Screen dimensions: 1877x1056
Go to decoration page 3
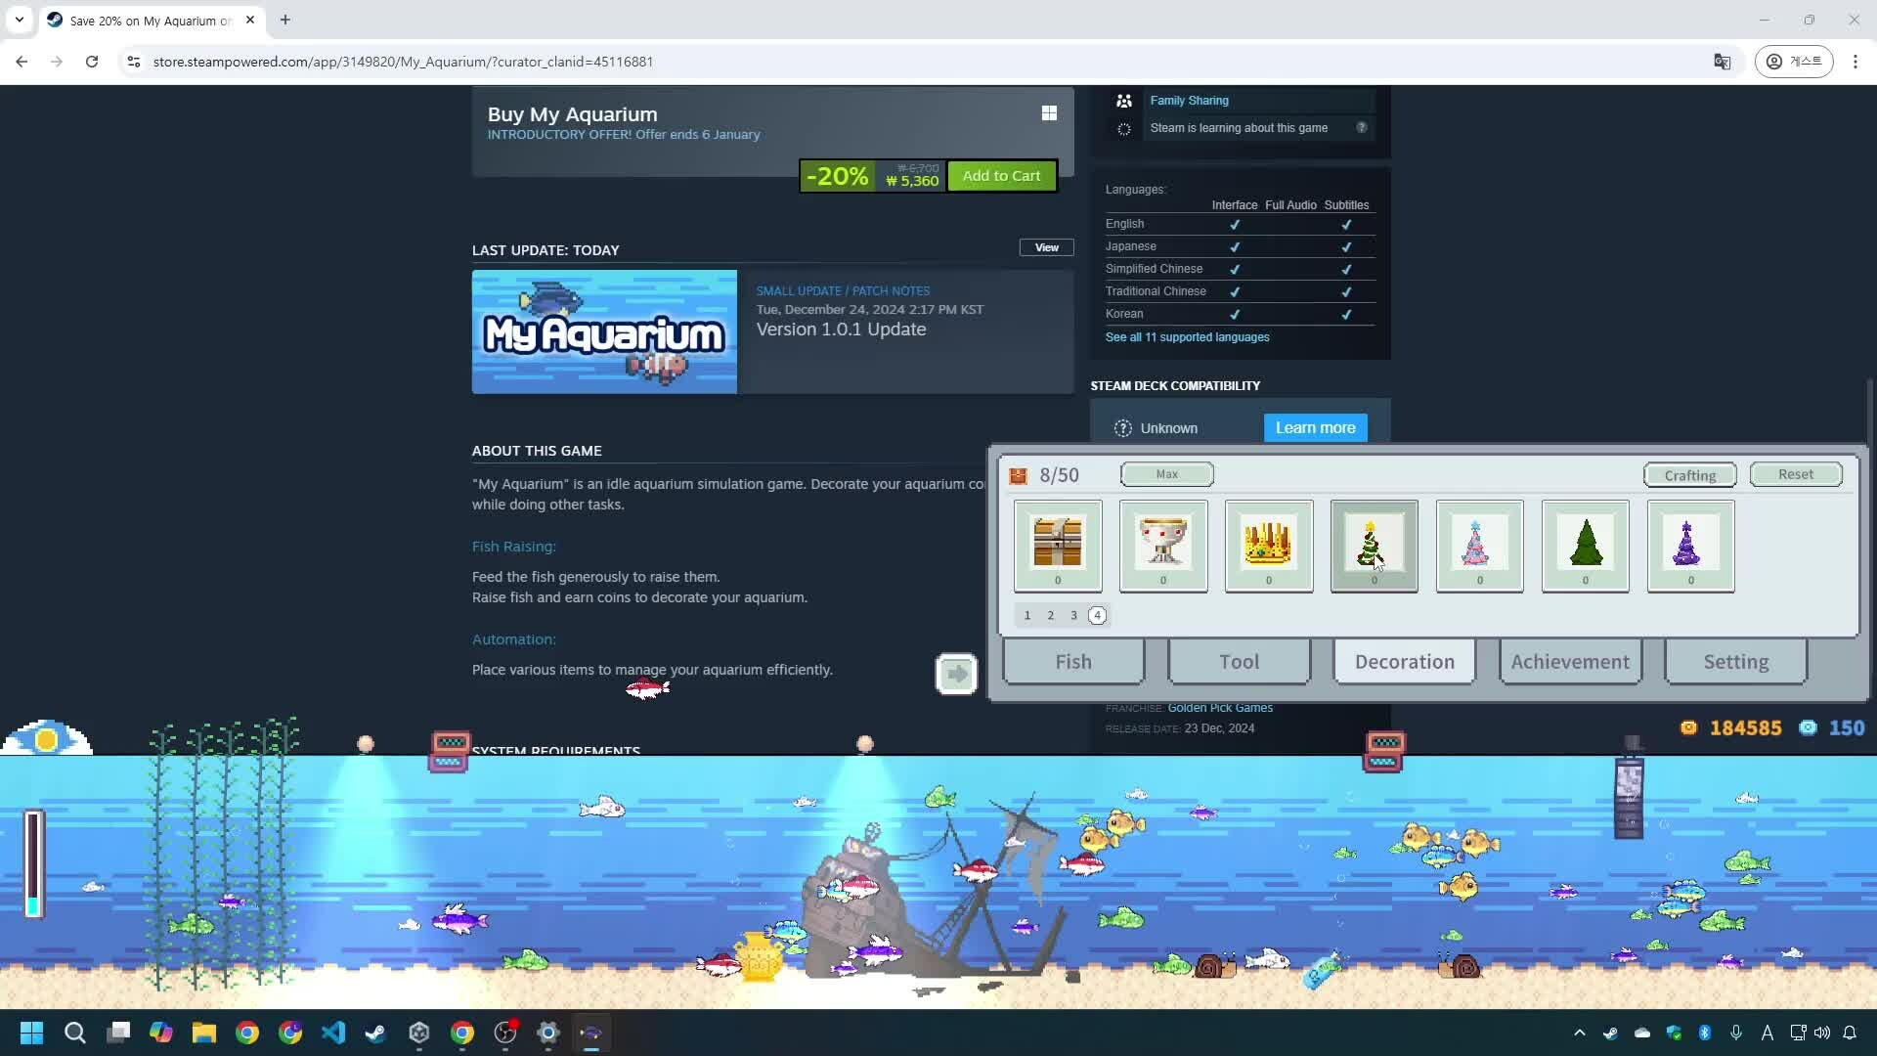coord(1073,615)
